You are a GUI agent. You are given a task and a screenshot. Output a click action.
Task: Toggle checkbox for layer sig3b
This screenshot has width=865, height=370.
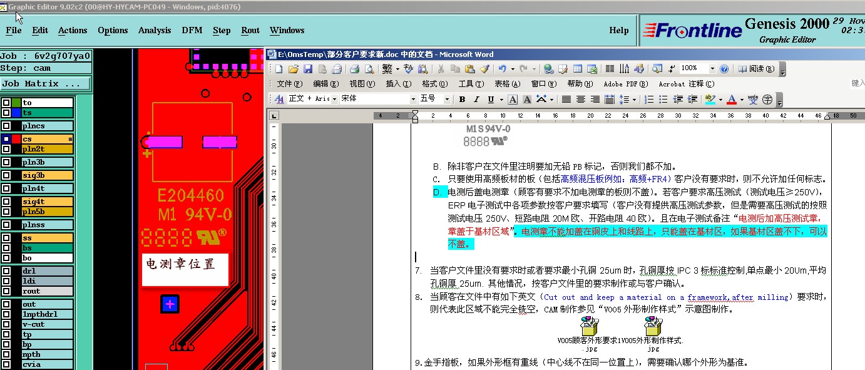click(x=6, y=175)
